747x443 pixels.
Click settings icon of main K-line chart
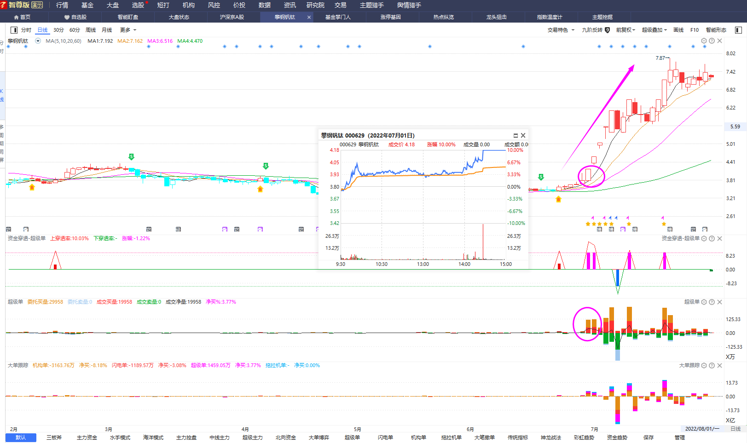pyautogui.click(x=704, y=41)
